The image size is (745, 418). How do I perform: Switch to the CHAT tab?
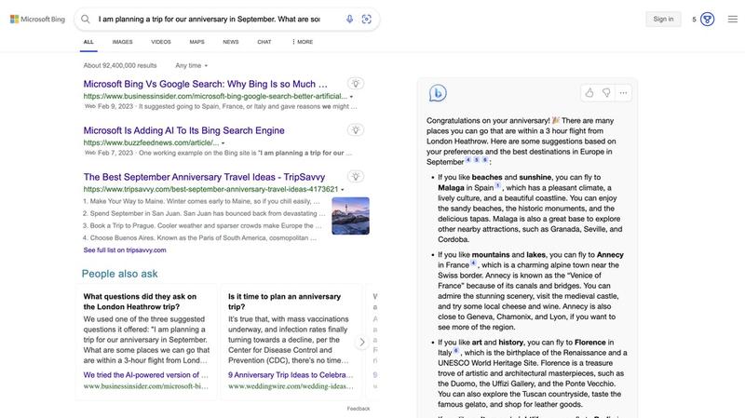[264, 42]
